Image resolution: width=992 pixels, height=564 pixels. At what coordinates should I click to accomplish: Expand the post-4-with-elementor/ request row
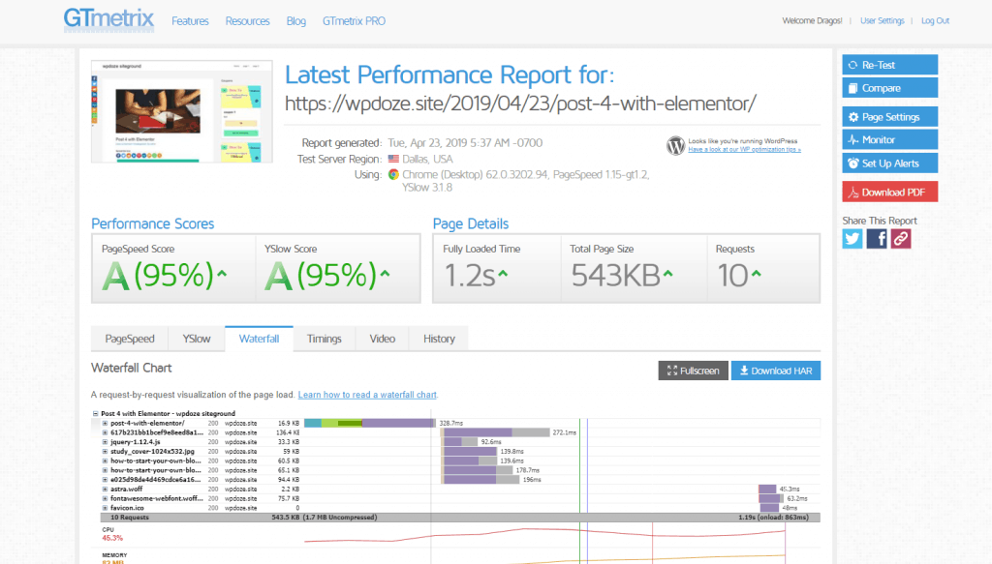point(105,423)
